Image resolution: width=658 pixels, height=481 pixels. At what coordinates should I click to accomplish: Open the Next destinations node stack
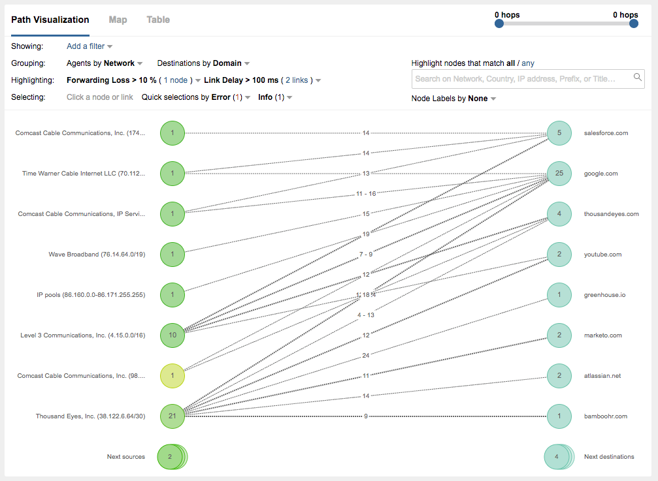(x=559, y=457)
